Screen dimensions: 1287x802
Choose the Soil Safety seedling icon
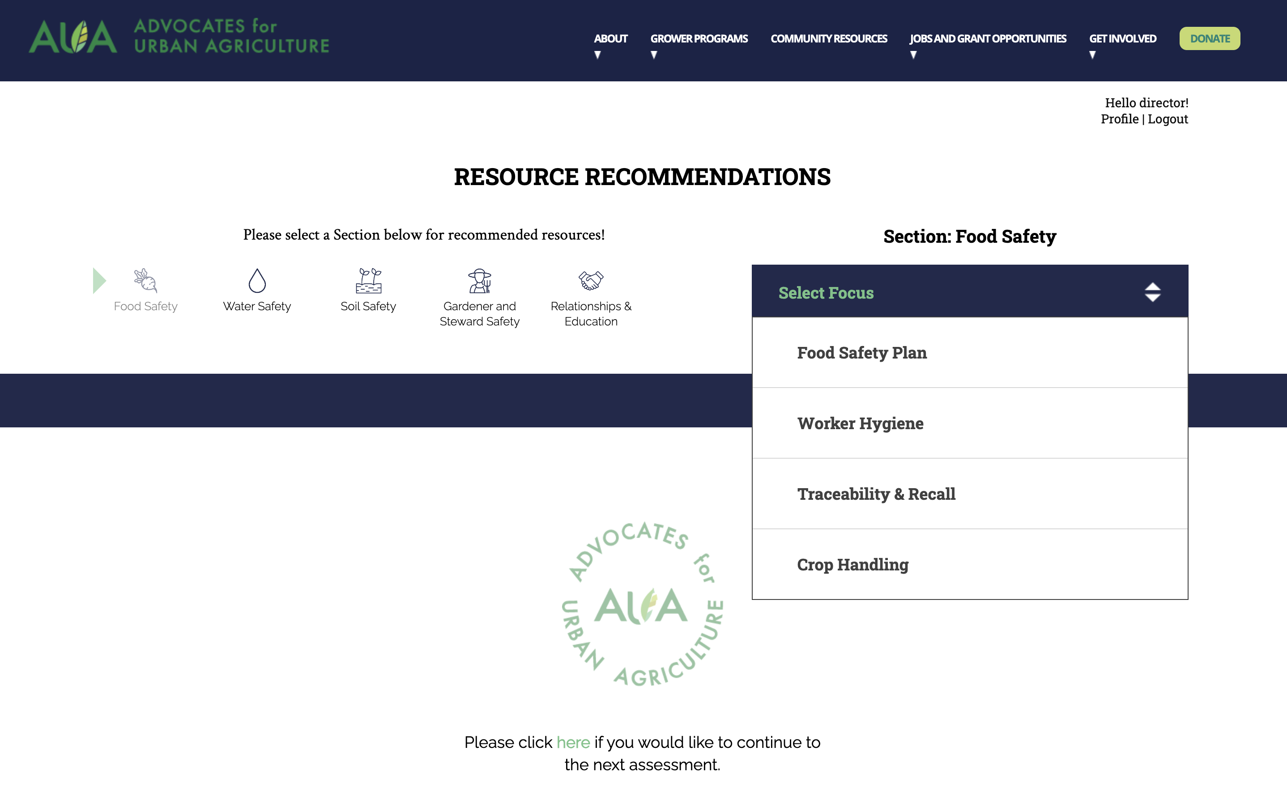[x=368, y=281]
